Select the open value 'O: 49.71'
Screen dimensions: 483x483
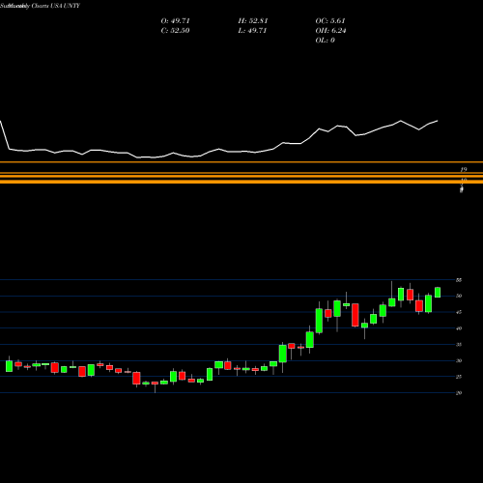coord(176,21)
